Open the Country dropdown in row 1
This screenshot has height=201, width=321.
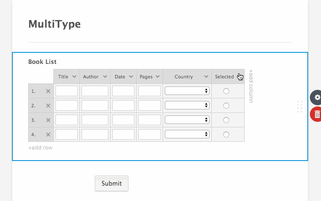(187, 91)
